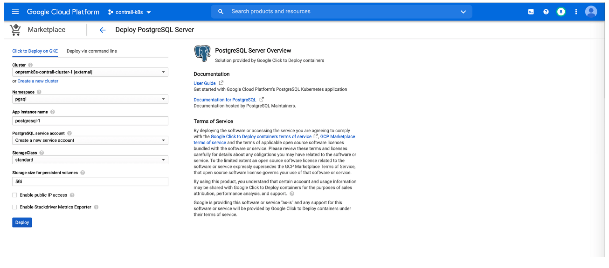Open notifications badge showing 8
The height and width of the screenshot is (268, 609).
(561, 12)
